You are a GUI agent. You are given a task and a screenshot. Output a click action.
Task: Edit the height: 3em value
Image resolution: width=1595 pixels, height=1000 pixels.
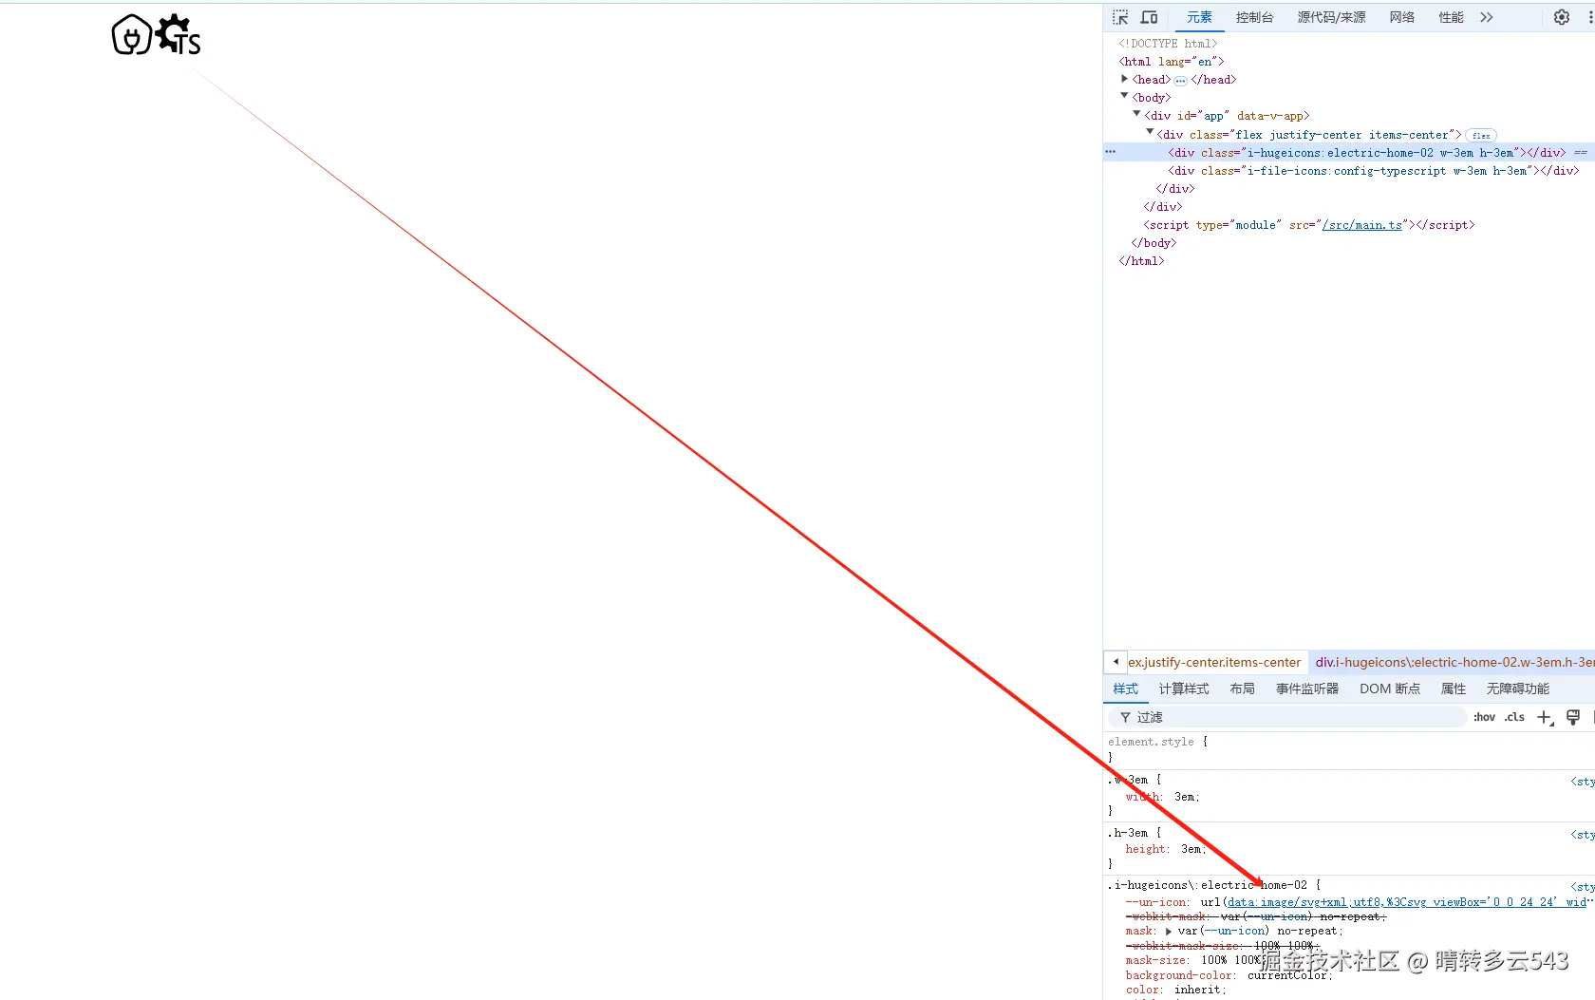(1192, 849)
